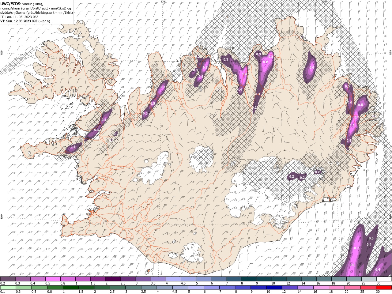Select the top-row swatch starting at 6
This screenshot has width=392, height=294.
pos(218,279)
